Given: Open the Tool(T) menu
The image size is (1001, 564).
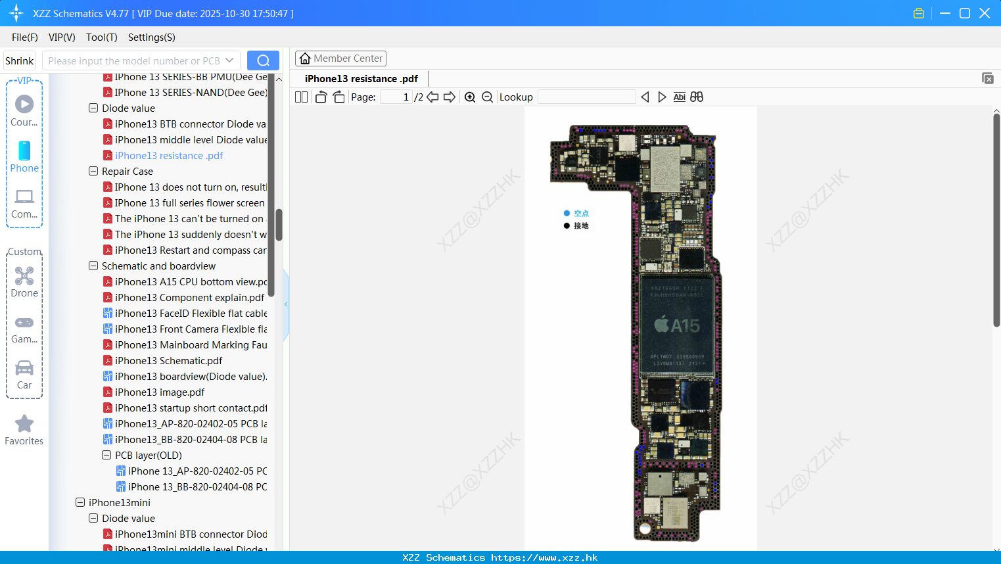Looking at the screenshot, I should [102, 37].
